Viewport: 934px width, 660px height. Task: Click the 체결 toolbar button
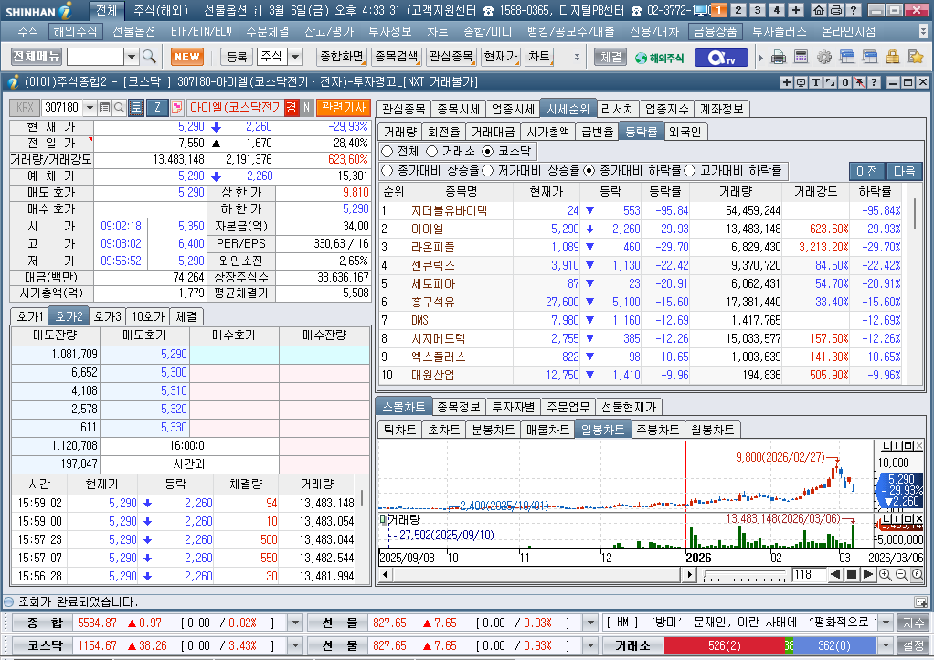pos(610,58)
